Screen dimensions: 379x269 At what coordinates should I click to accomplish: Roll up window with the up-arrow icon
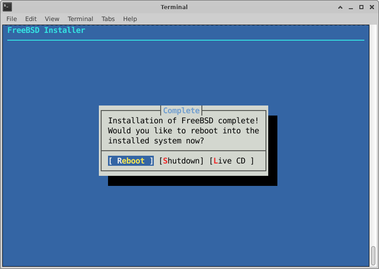(341, 7)
